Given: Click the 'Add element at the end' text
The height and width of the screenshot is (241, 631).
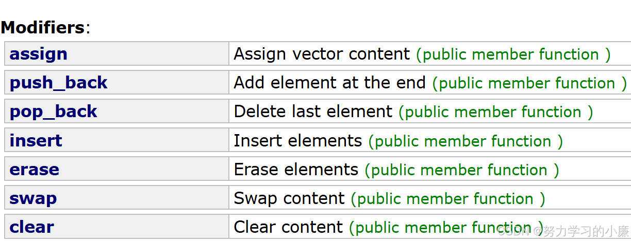Looking at the screenshot, I should pyautogui.click(x=330, y=83).
